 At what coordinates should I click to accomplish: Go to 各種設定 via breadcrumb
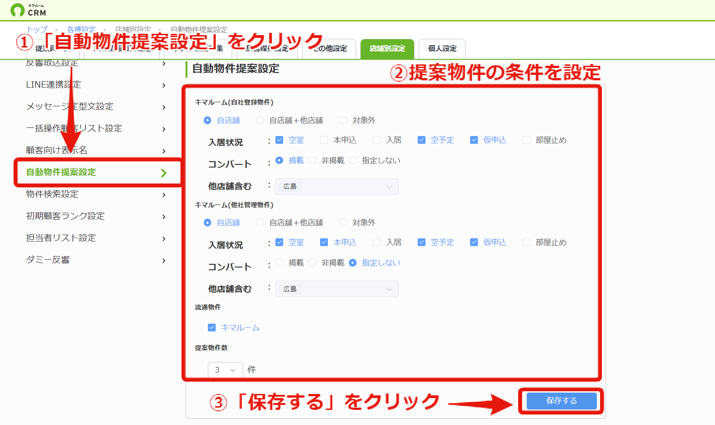pyautogui.click(x=81, y=29)
